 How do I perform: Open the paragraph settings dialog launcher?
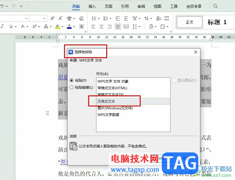171,31
